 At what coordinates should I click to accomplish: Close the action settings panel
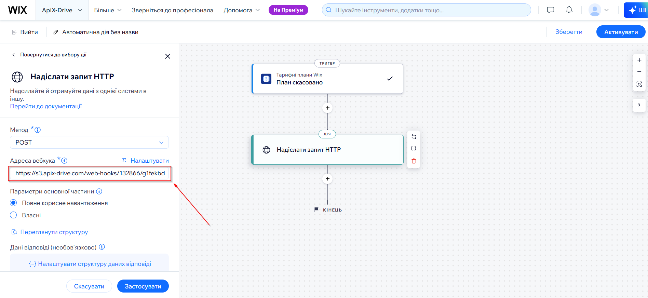click(x=167, y=56)
